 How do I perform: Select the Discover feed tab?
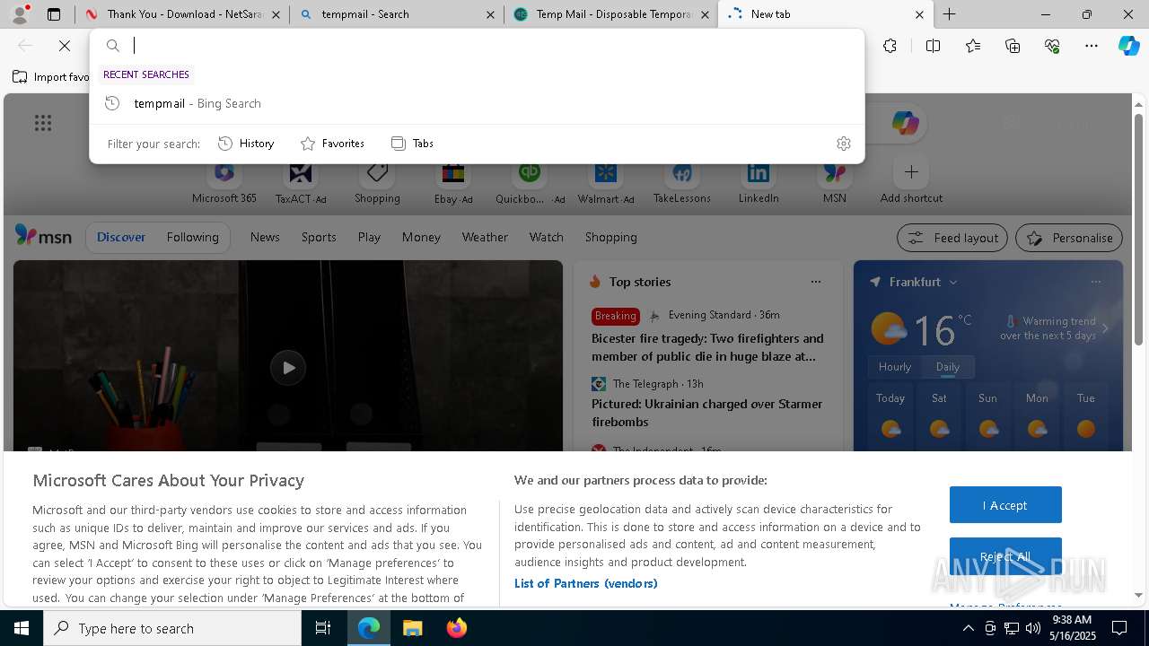pos(121,238)
